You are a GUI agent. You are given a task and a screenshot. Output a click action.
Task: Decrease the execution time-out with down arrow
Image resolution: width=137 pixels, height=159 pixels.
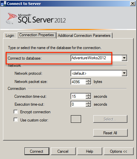(88, 105)
